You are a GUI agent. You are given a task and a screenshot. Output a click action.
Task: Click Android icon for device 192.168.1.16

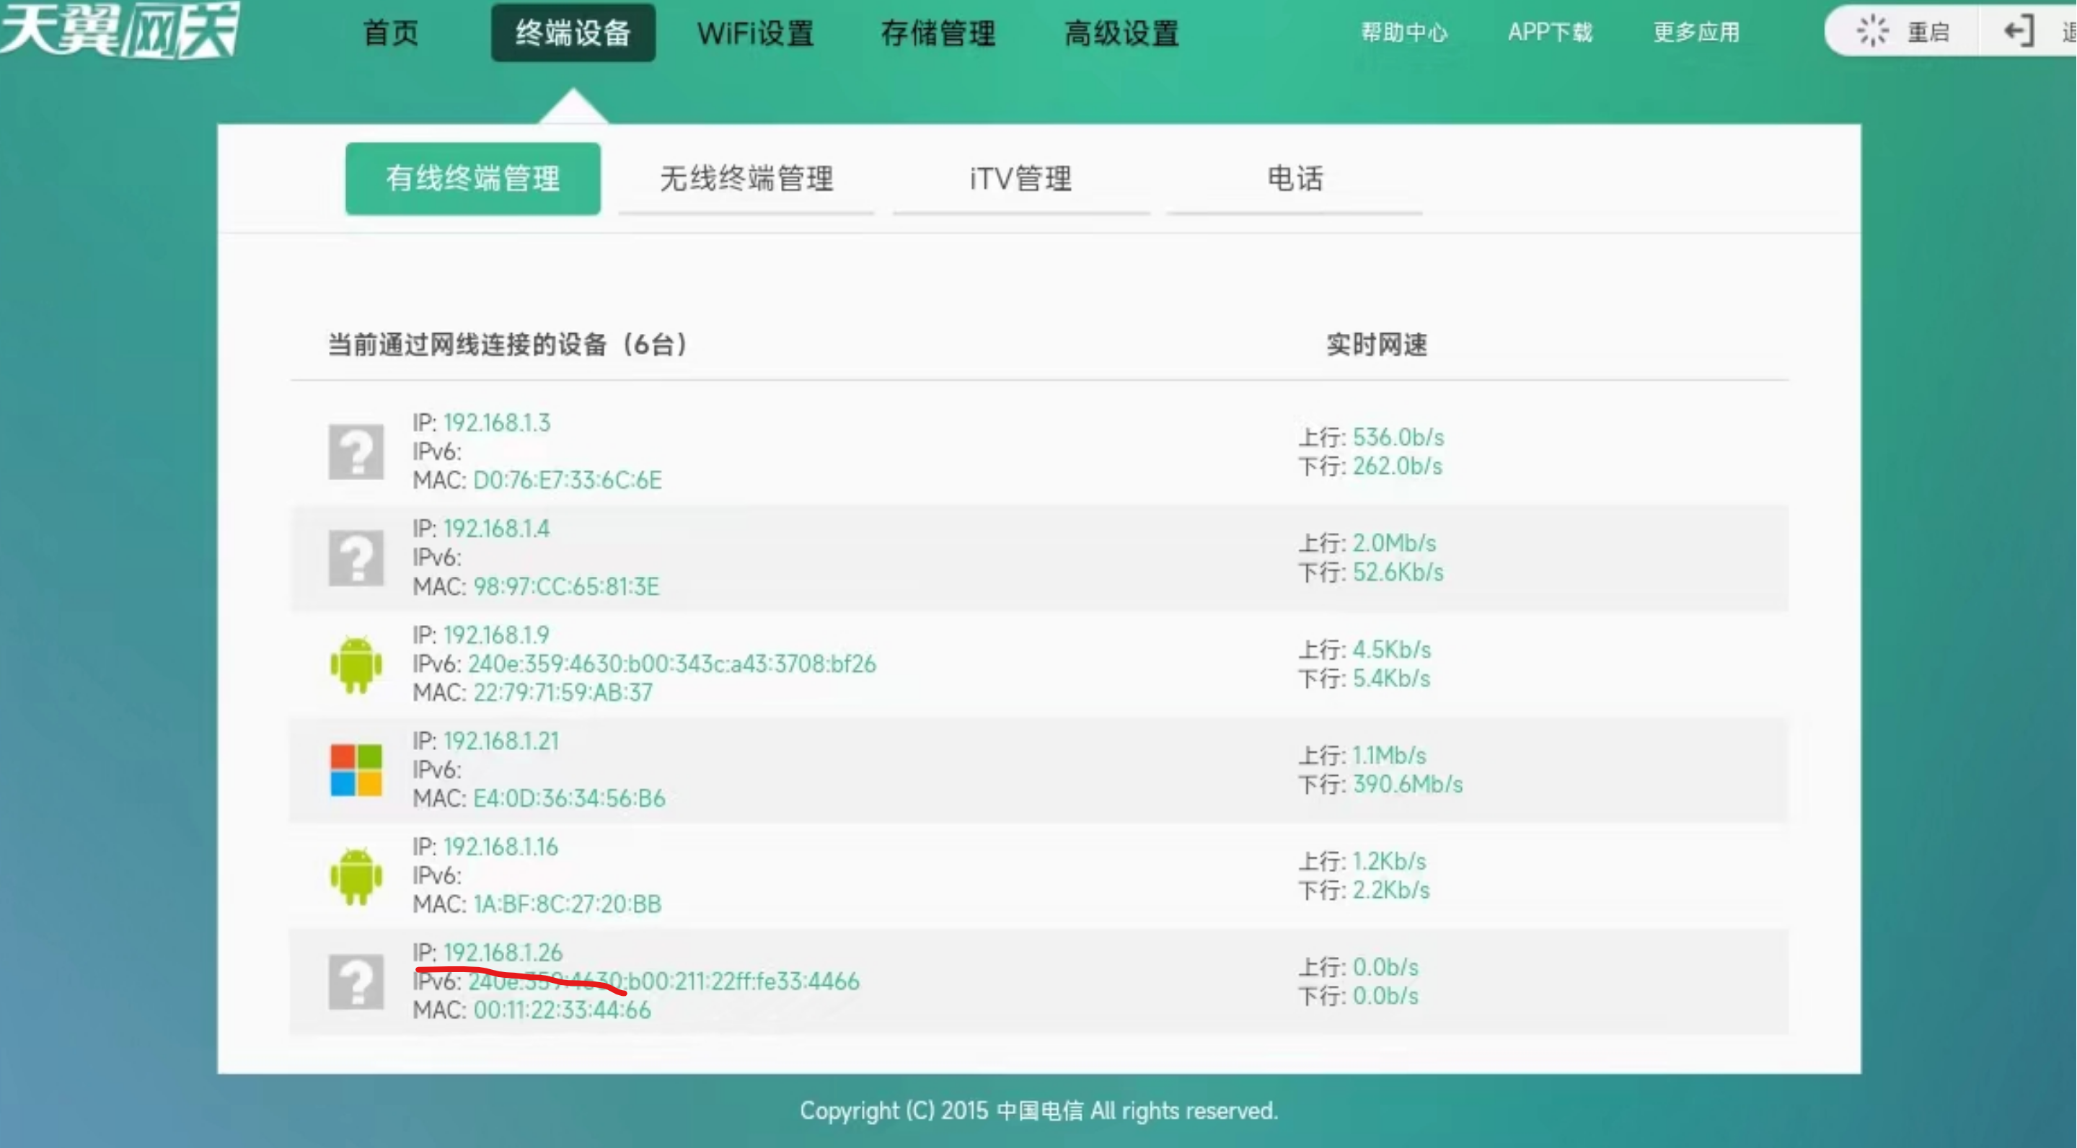356,875
